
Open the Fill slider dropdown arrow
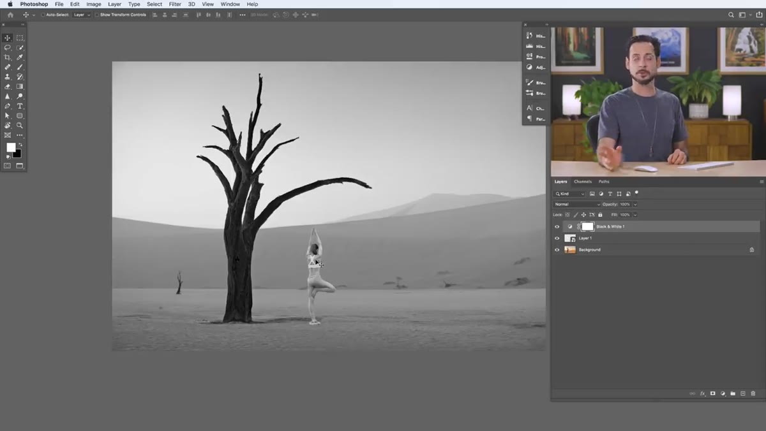(x=635, y=215)
